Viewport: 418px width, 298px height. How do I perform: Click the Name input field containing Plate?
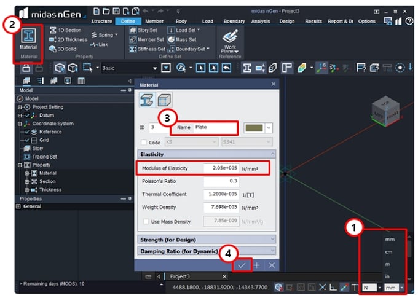[x=215, y=127]
